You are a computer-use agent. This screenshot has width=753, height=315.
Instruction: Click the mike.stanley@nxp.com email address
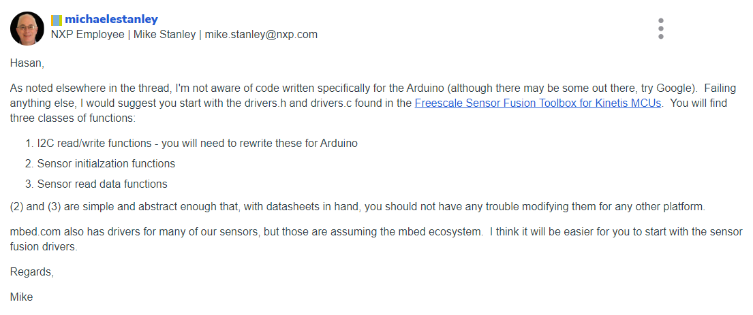[x=261, y=35]
